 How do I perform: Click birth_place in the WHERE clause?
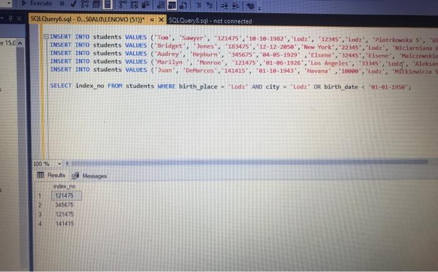pyautogui.click(x=198, y=87)
